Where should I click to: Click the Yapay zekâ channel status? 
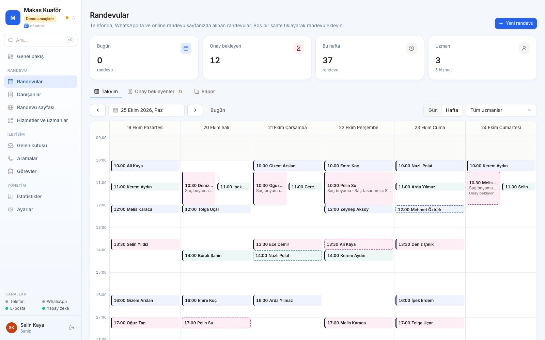[56, 308]
